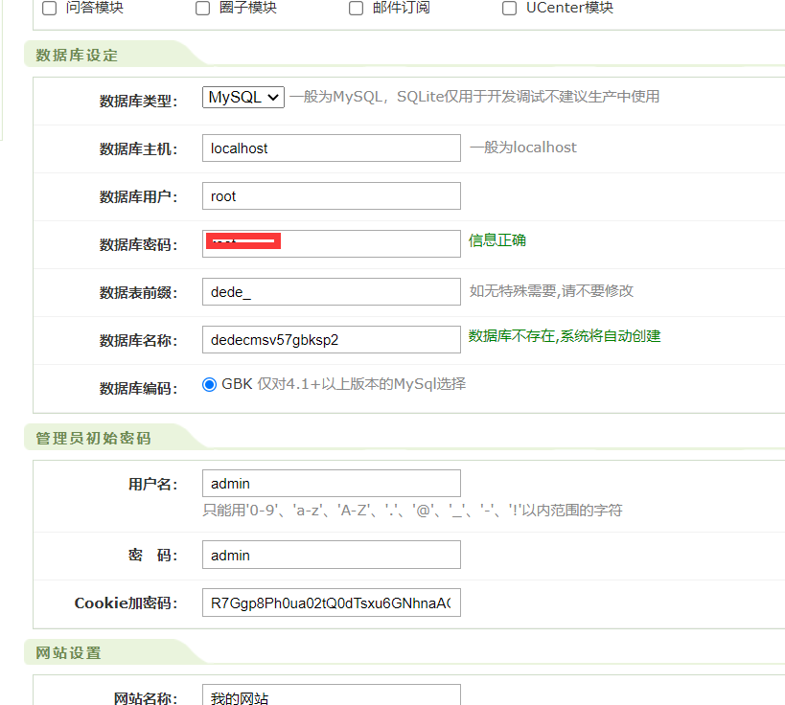Select the GBK database encoding radio button
Screen dimensions: 785x705
209,385
